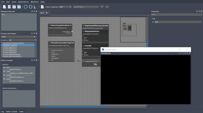Click the node factory list scrollbar
This screenshot has width=203, height=113.
[36, 45]
